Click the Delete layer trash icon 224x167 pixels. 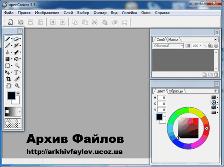pyautogui.click(x=216, y=75)
